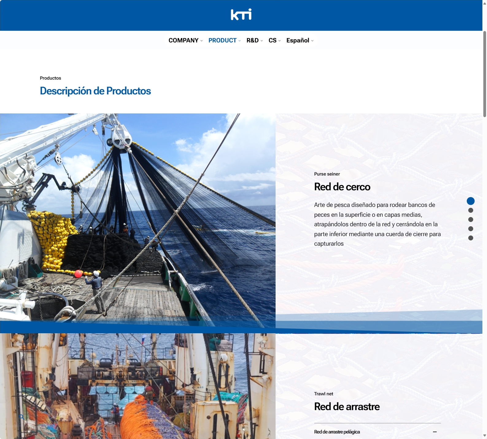Open the Español language dropdown
This screenshot has width=487, height=439.
(x=300, y=41)
